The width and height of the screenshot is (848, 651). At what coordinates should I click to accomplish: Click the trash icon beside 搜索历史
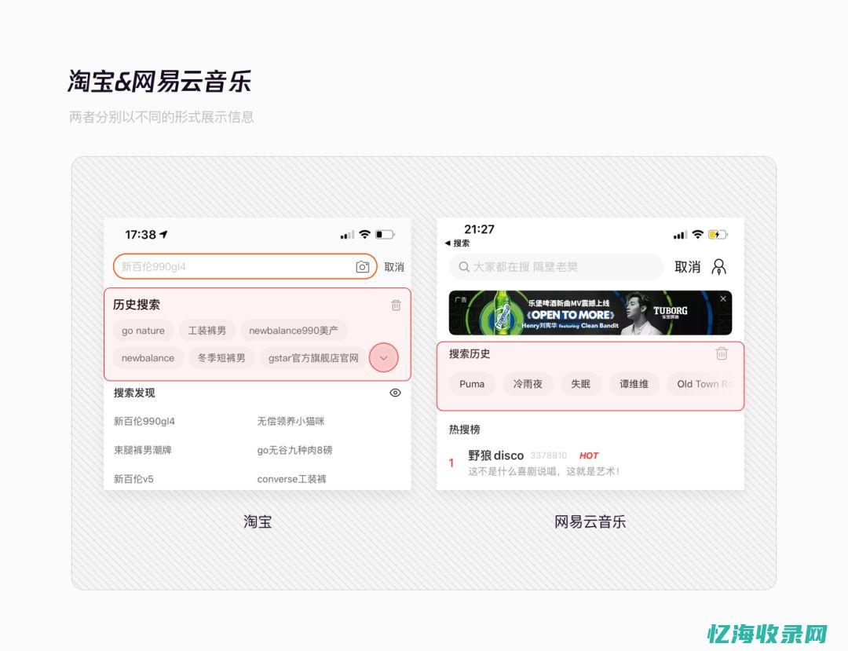pos(722,354)
